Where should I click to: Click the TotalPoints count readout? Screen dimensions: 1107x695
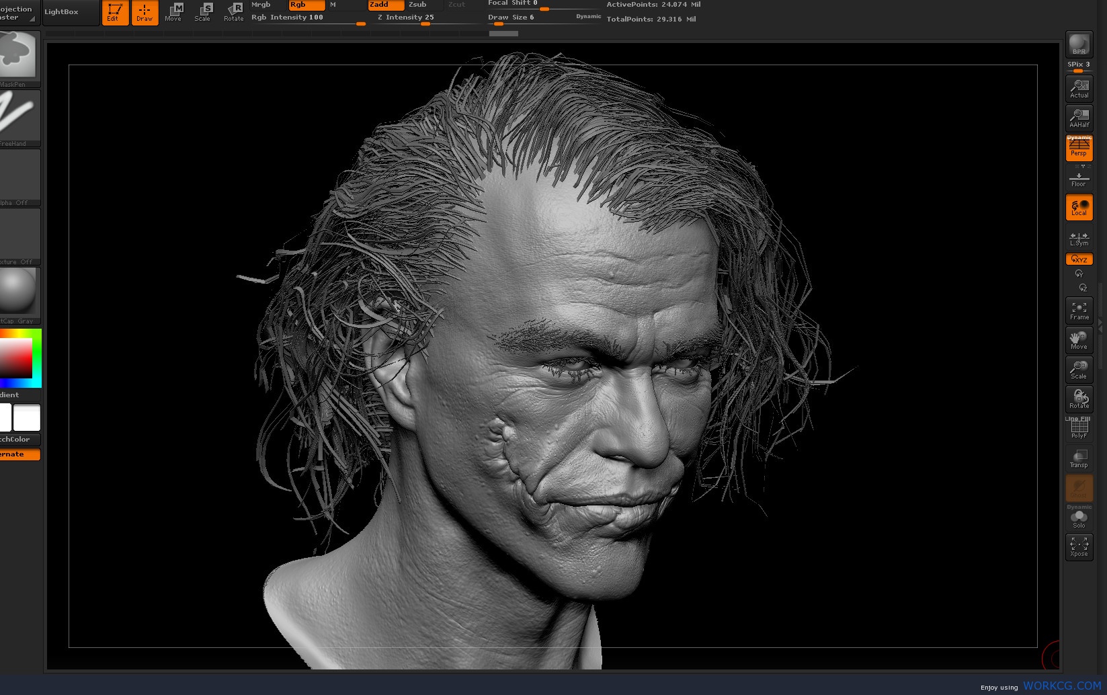coord(651,19)
